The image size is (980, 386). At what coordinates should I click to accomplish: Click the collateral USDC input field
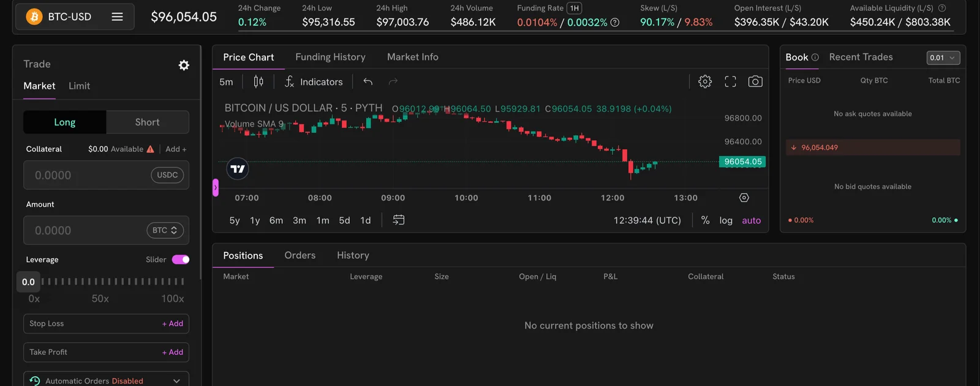tap(106, 175)
